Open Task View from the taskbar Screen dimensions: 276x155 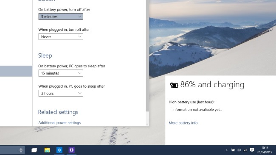click(x=34, y=150)
